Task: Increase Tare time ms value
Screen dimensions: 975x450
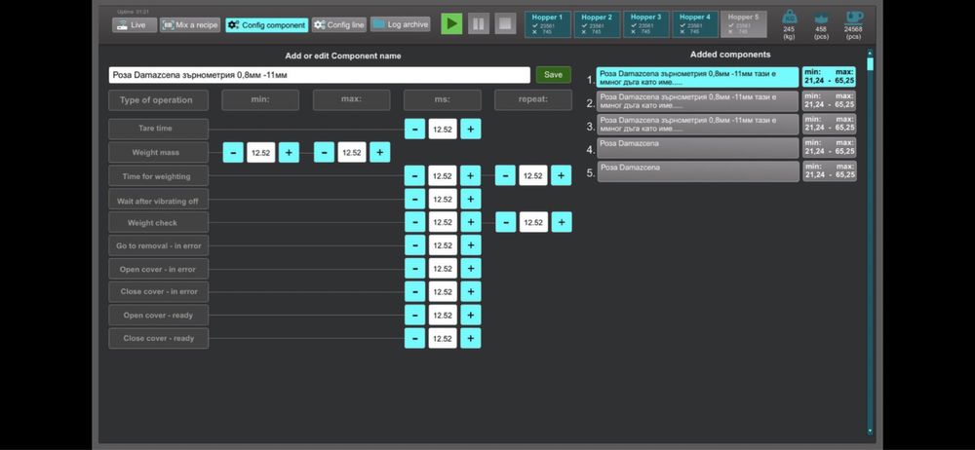Action: [x=471, y=129]
